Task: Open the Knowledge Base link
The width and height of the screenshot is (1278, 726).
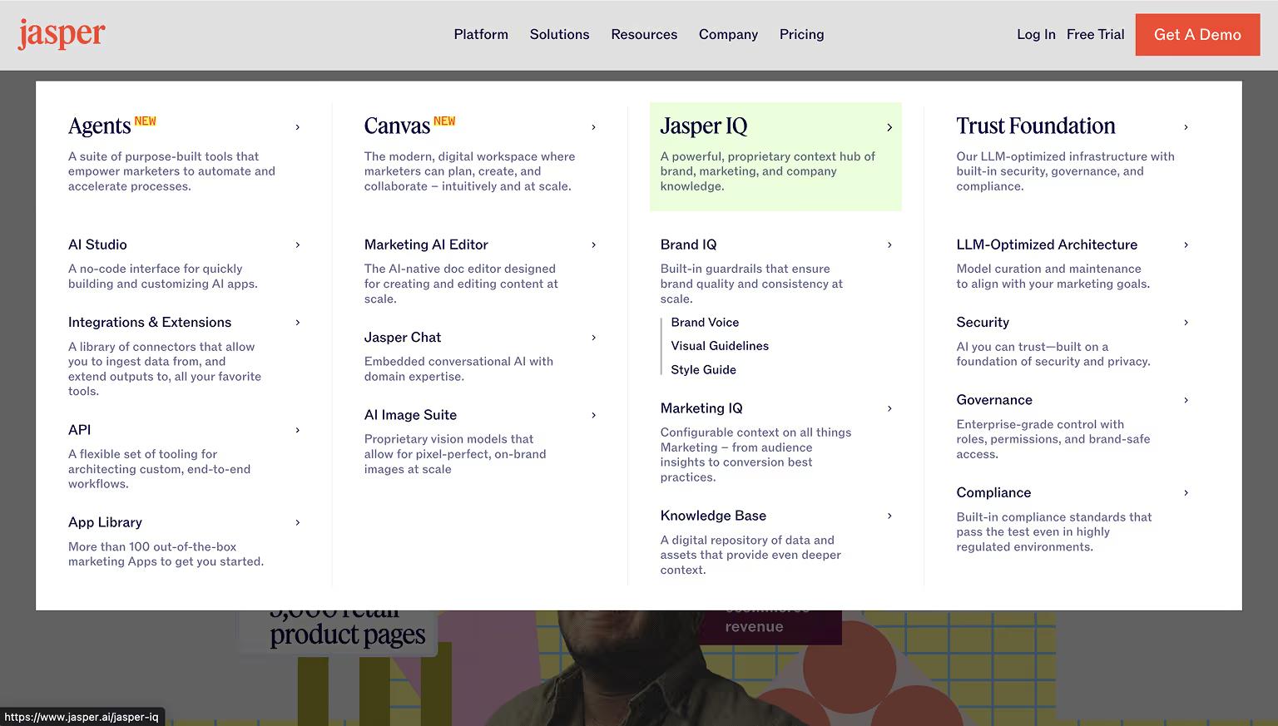Action: click(x=713, y=516)
